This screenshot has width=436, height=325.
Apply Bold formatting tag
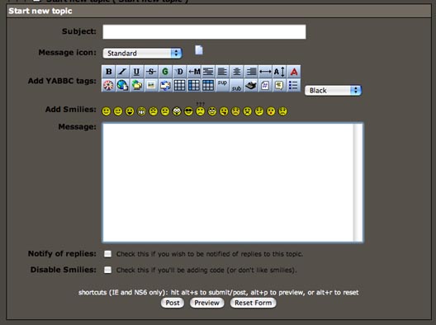point(109,72)
